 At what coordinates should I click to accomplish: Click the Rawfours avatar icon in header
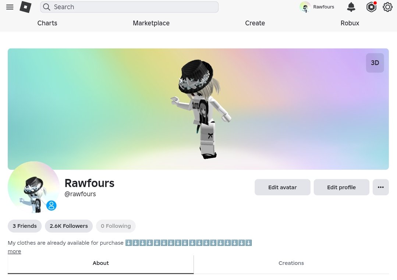click(305, 7)
